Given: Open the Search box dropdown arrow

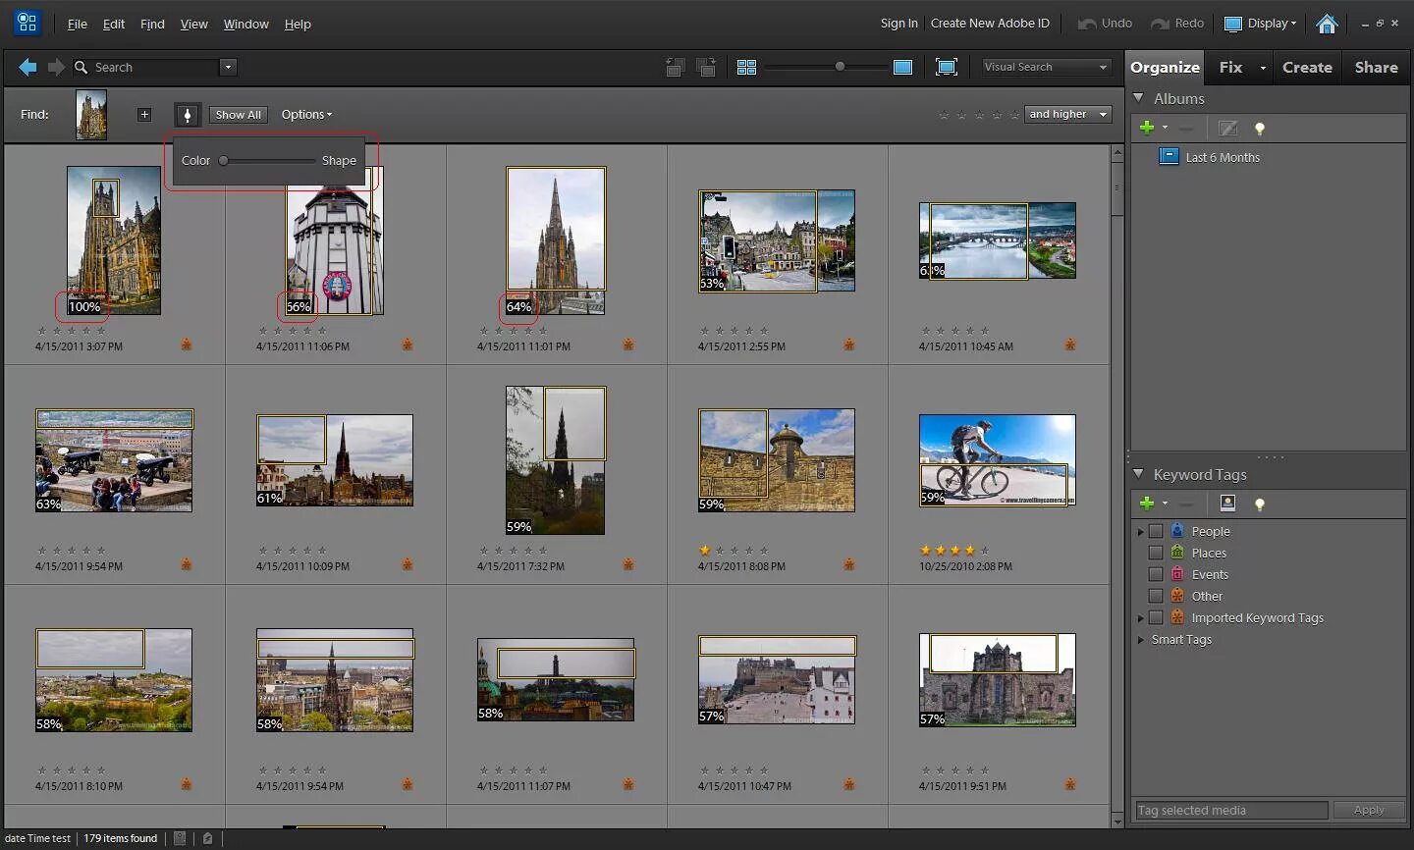Looking at the screenshot, I should [228, 67].
